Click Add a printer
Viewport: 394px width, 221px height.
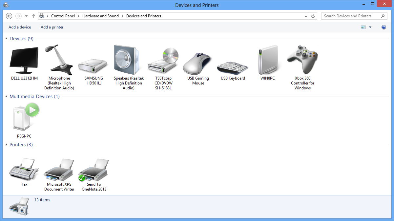(x=52, y=27)
